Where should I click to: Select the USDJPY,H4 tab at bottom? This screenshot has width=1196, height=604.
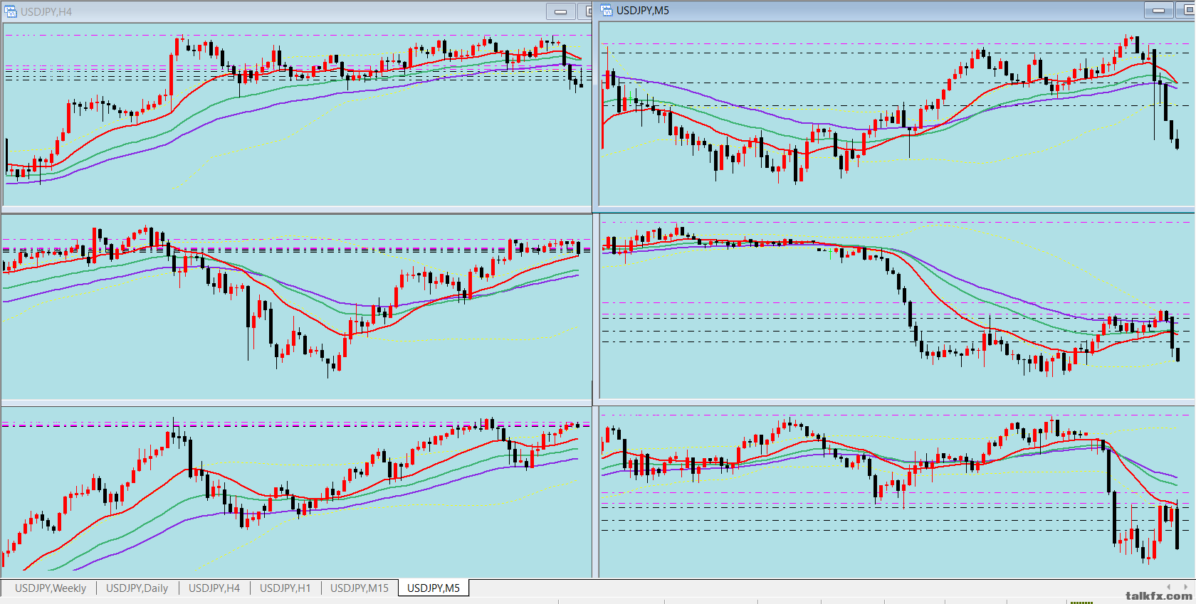pos(214,588)
